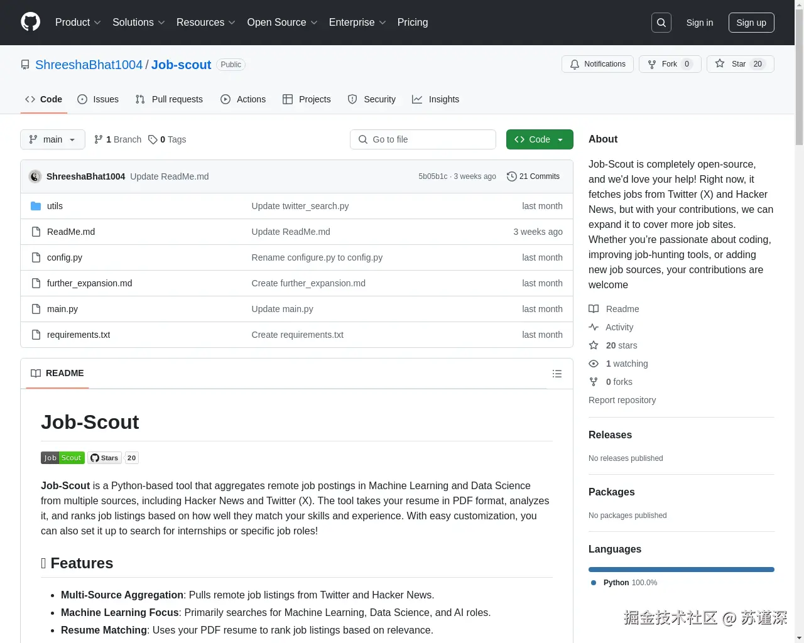Click file icon next to further_expansion.md
Image resolution: width=804 pixels, height=643 pixels.
tap(36, 283)
